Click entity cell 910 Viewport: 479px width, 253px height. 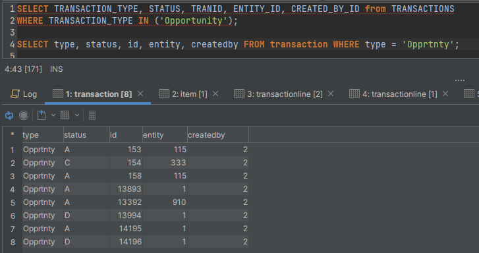(x=165, y=202)
